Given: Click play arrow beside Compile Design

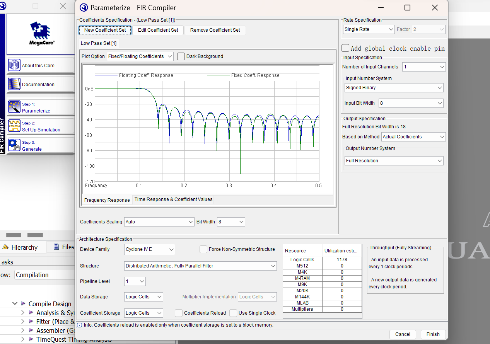Looking at the screenshot, I should pyautogui.click(x=24, y=304).
